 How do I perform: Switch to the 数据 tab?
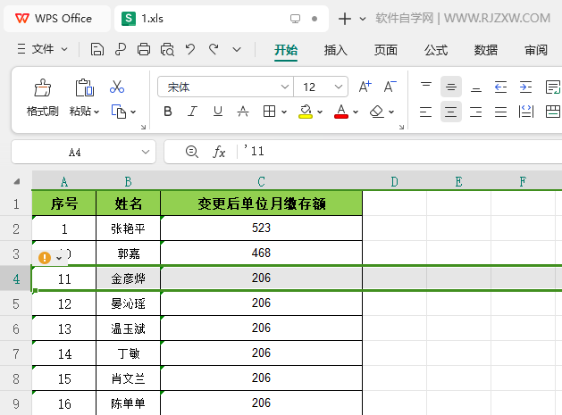pos(486,50)
